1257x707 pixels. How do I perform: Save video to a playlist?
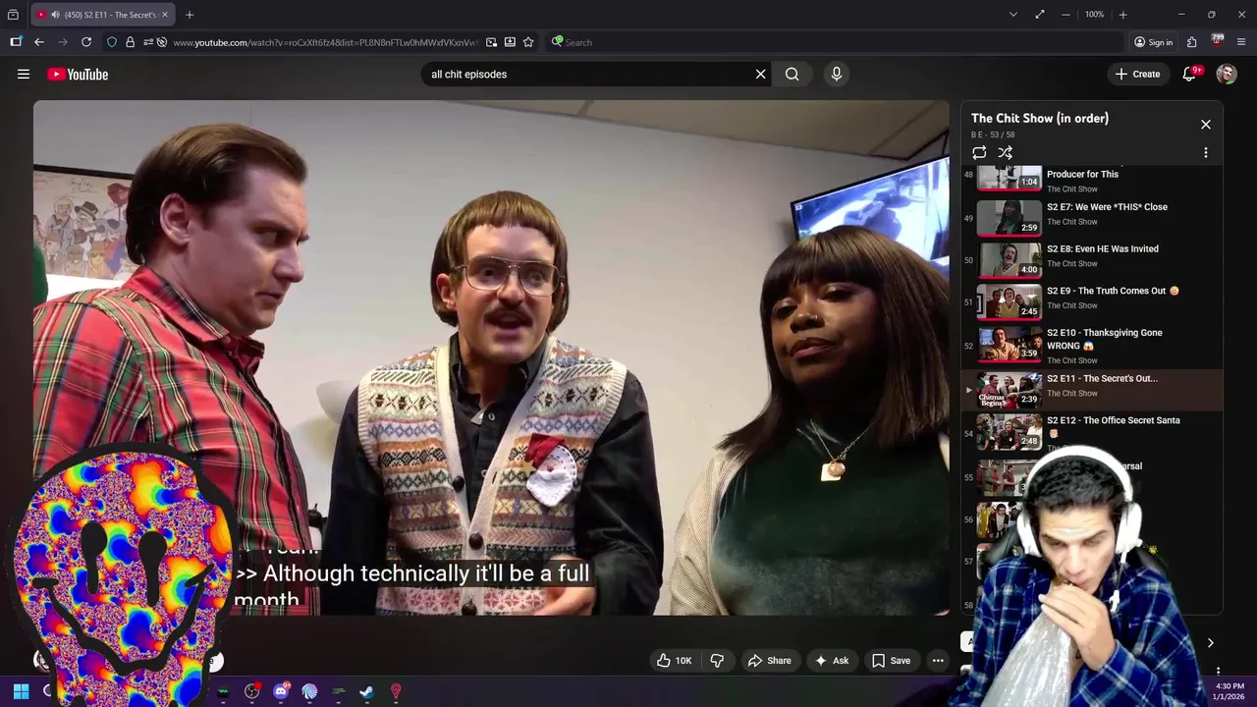892,661
